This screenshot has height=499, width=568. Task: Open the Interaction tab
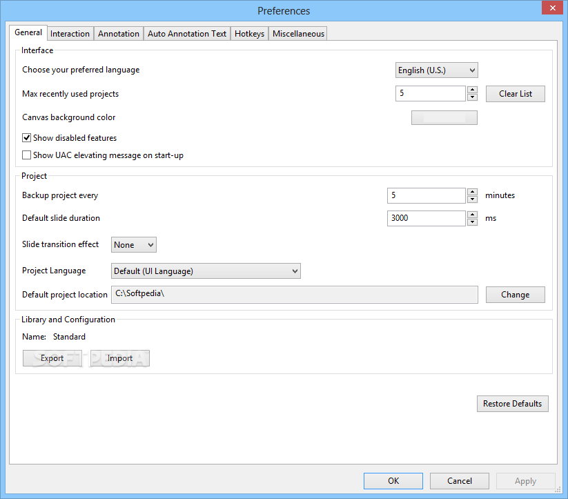pyautogui.click(x=70, y=34)
